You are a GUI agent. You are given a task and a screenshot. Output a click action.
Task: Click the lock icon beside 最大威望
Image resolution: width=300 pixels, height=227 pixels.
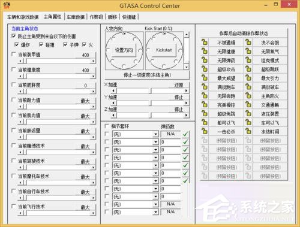pyautogui.click(x=205, y=78)
